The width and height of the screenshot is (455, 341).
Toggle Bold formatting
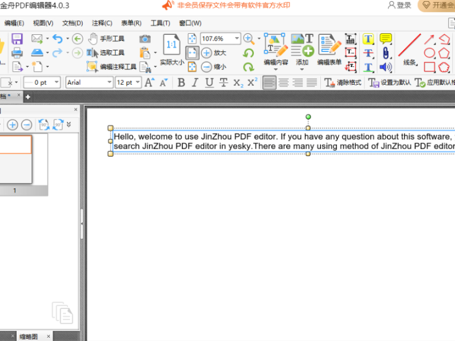pos(181,83)
